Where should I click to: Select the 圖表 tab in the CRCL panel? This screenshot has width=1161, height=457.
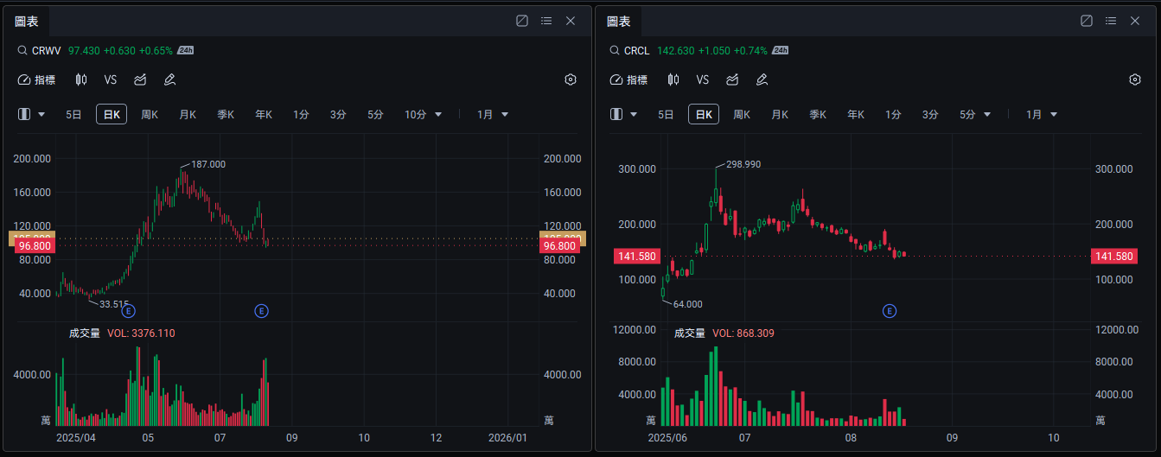click(619, 21)
